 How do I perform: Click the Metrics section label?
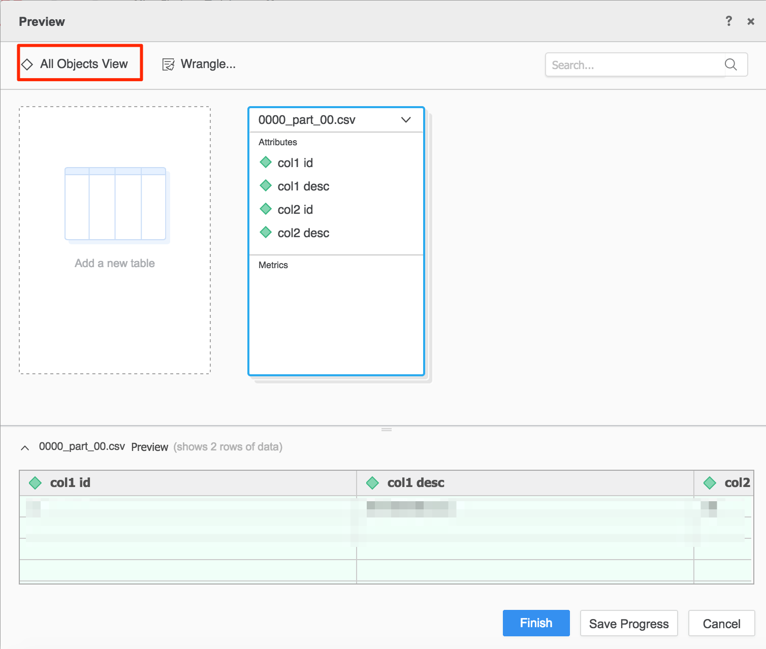coord(273,265)
